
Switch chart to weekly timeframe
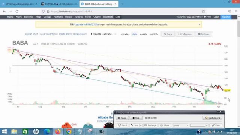coord(143,34)
